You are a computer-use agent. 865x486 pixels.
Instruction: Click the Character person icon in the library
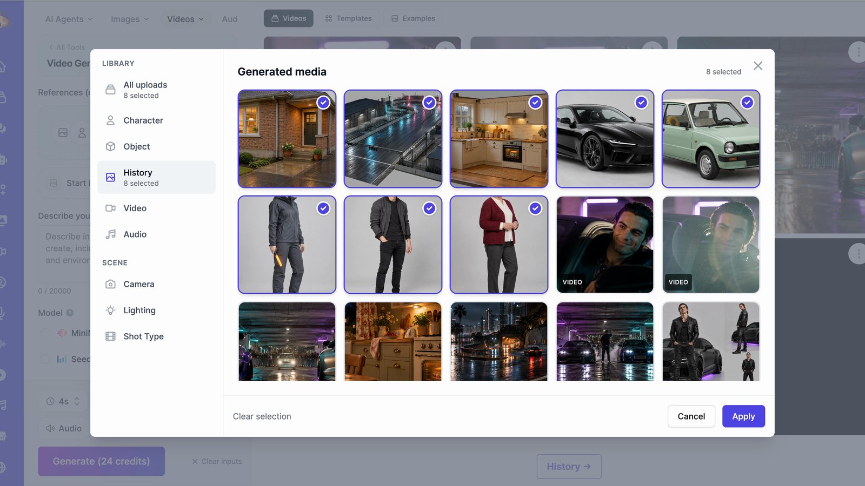[110, 120]
